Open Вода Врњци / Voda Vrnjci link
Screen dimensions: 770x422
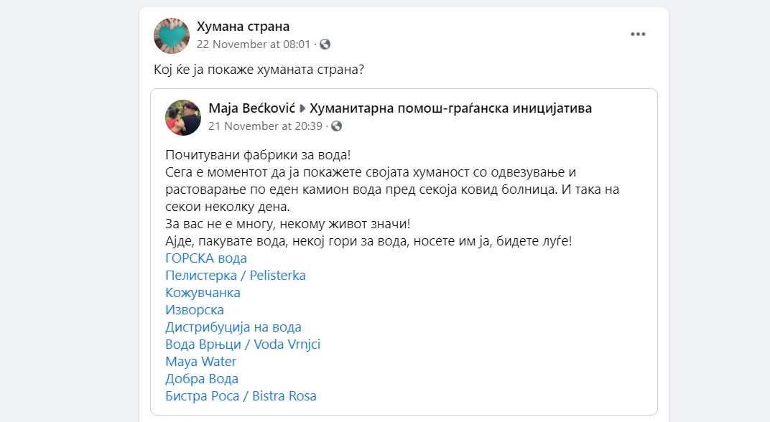click(x=243, y=344)
